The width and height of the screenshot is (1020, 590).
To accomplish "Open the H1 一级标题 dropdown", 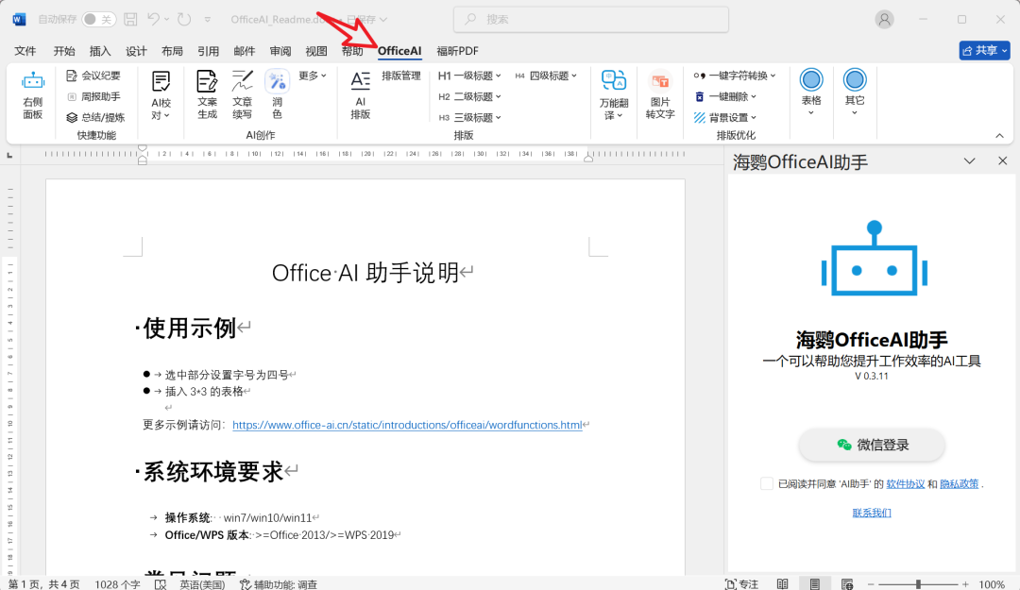I will coord(469,76).
